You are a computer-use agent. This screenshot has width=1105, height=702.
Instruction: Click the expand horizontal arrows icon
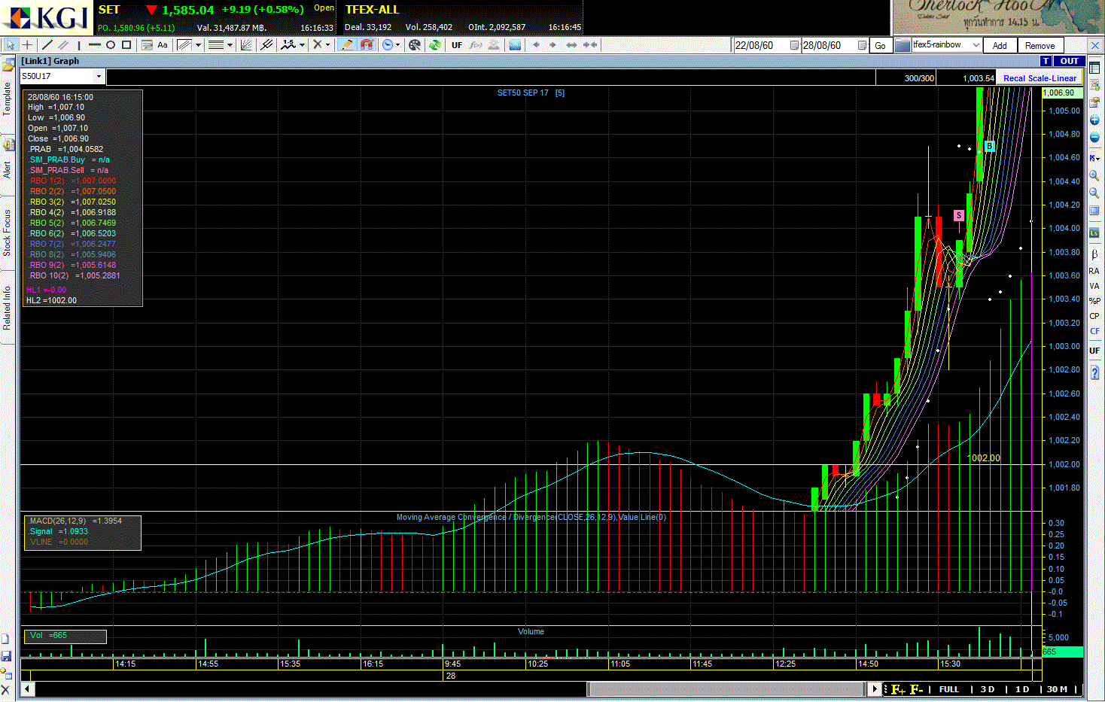click(571, 45)
